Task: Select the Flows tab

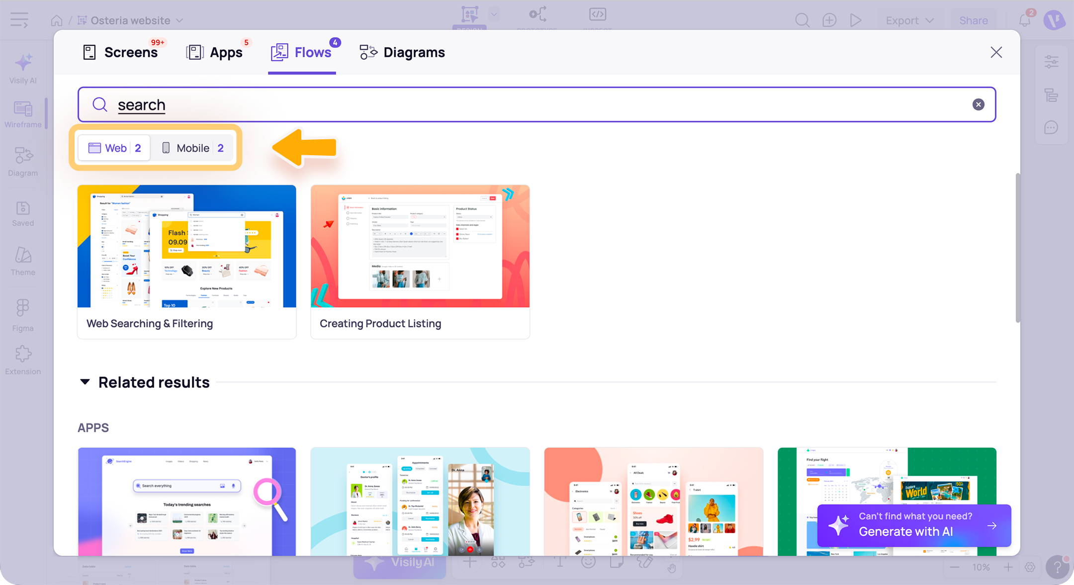Action: tap(301, 52)
